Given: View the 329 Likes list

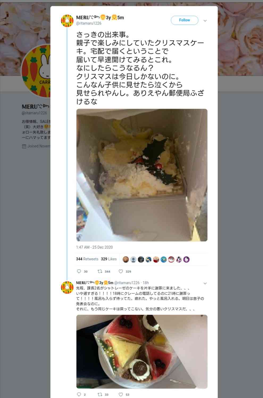Looking at the screenshot, I should click(x=109, y=259).
